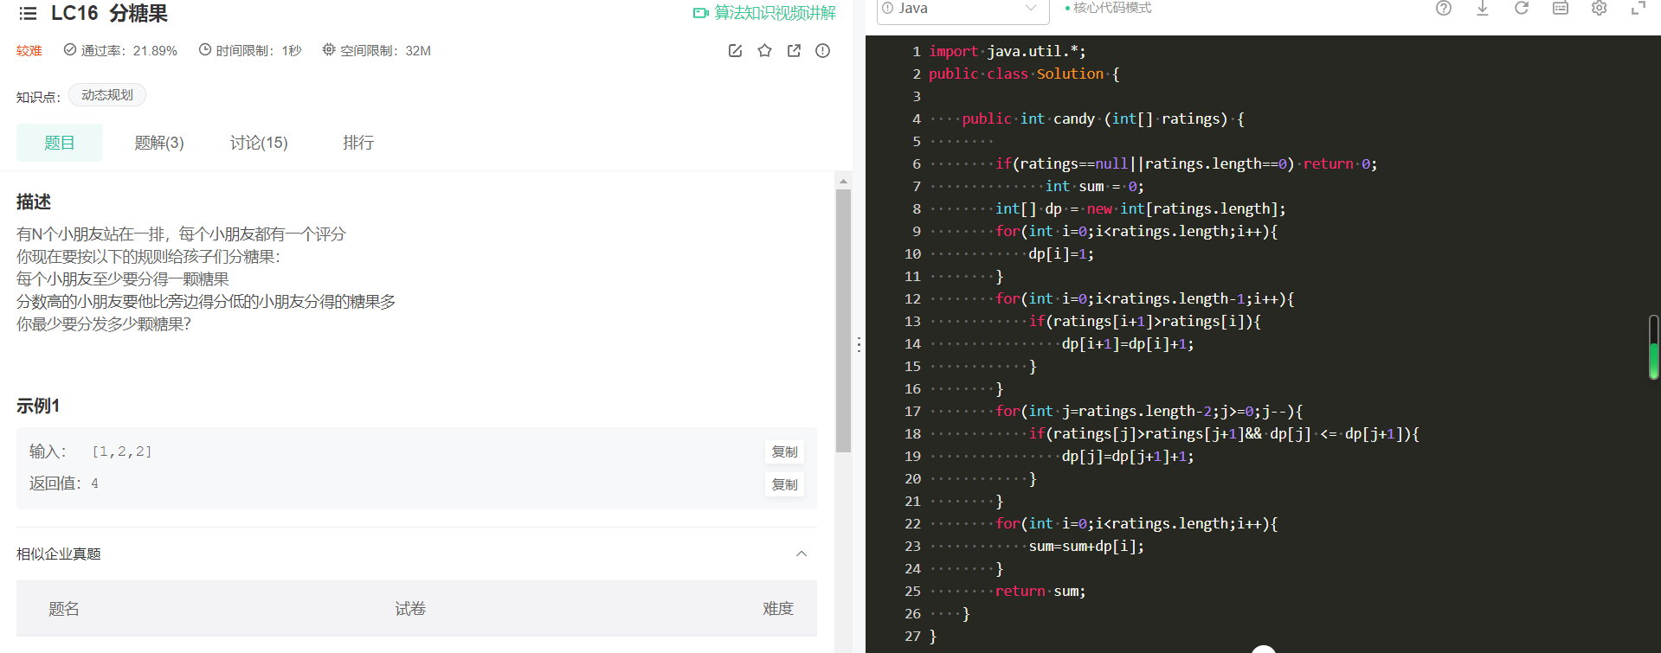Copy the example return value 4
Screen dimensions: 1661x653
[x=785, y=484]
